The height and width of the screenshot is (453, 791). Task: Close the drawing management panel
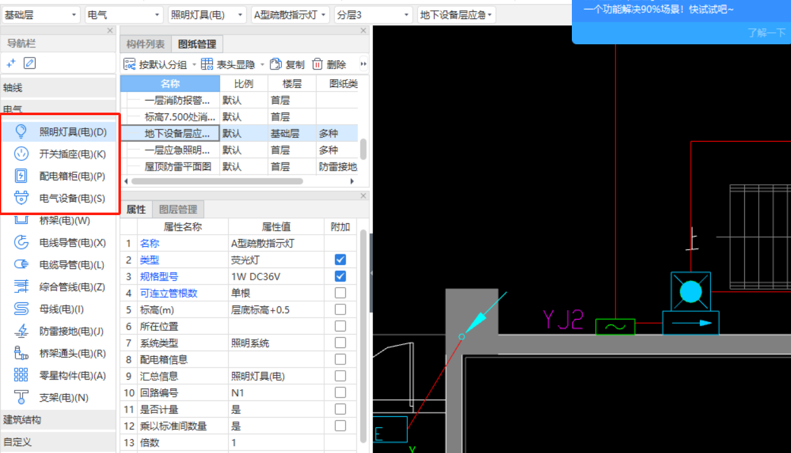pyautogui.click(x=363, y=30)
